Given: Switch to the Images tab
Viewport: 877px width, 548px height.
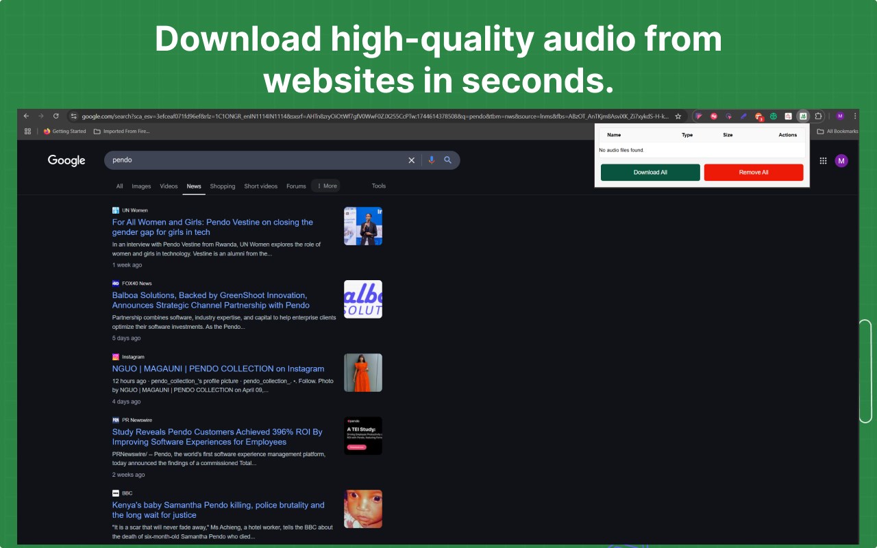Looking at the screenshot, I should (141, 186).
